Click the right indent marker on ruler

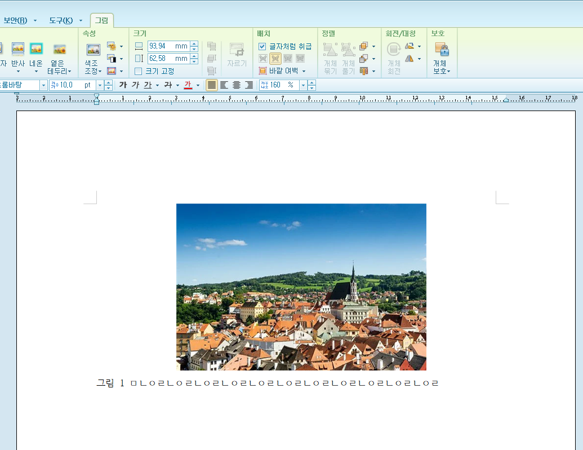click(x=506, y=99)
